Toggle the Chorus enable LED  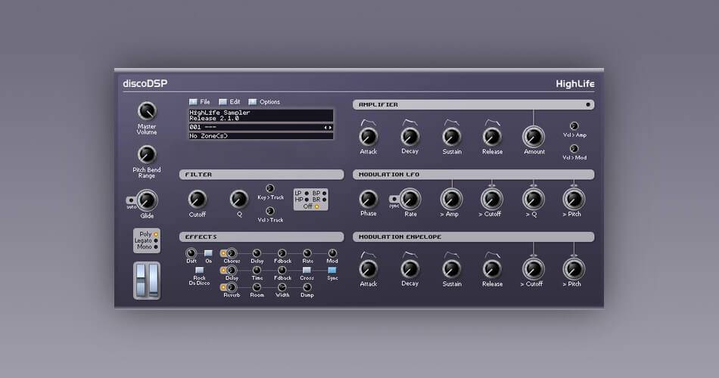click(223, 253)
